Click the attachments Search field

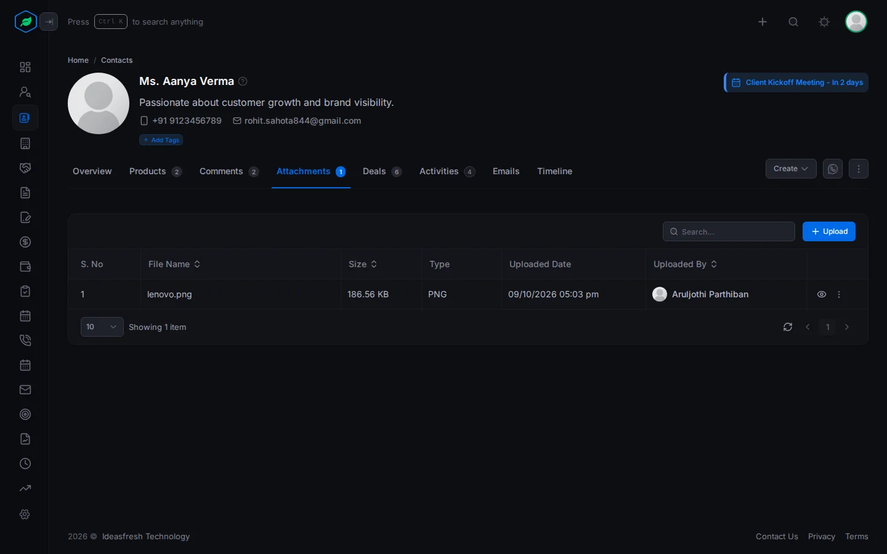[729, 231]
